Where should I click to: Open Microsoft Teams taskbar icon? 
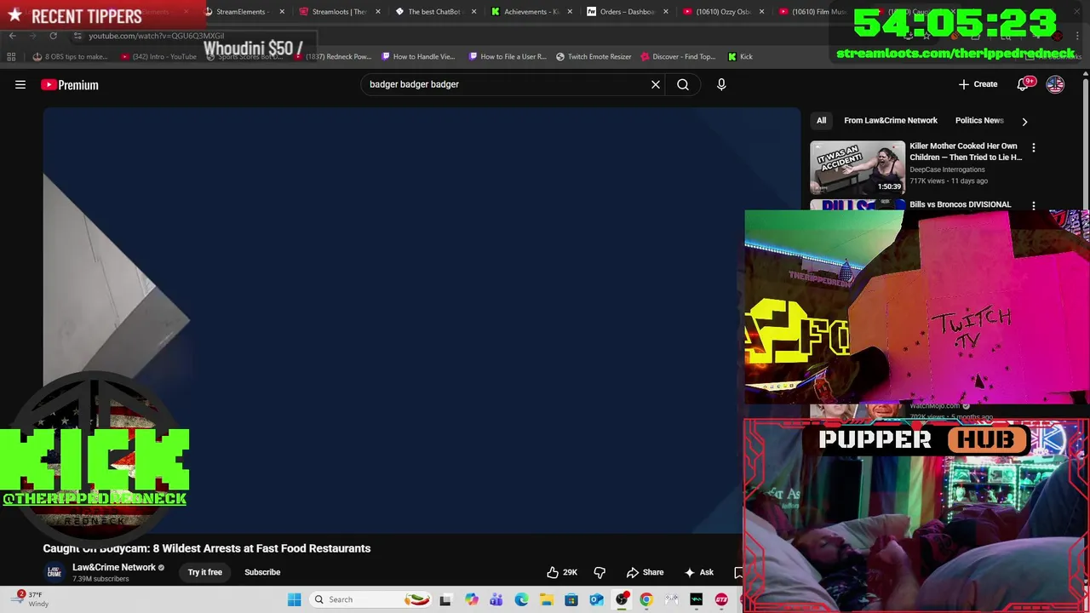point(496,599)
